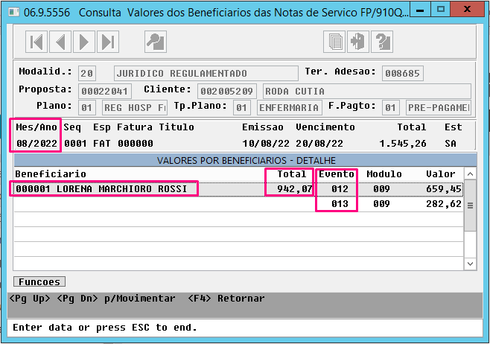Screen dimensions: 490x344
Task: Click the JURIDICO REGULAMENTADO field
Action: [206, 74]
